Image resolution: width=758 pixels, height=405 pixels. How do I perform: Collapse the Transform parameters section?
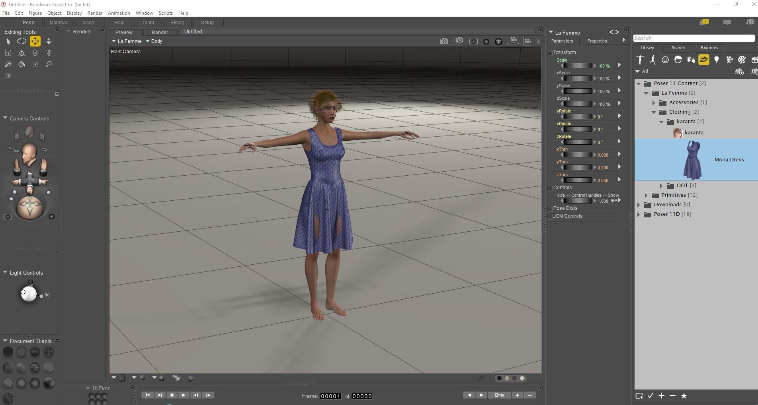coord(550,53)
